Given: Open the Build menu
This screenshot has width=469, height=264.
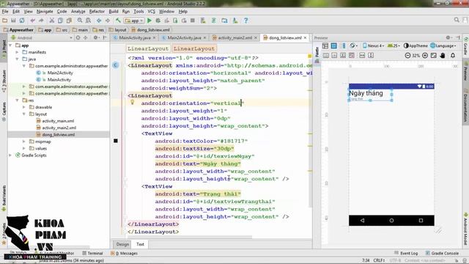Looking at the screenshot, I should [x=114, y=12].
